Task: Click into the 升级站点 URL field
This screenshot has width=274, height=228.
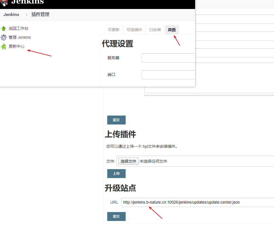Action: (x=198, y=202)
